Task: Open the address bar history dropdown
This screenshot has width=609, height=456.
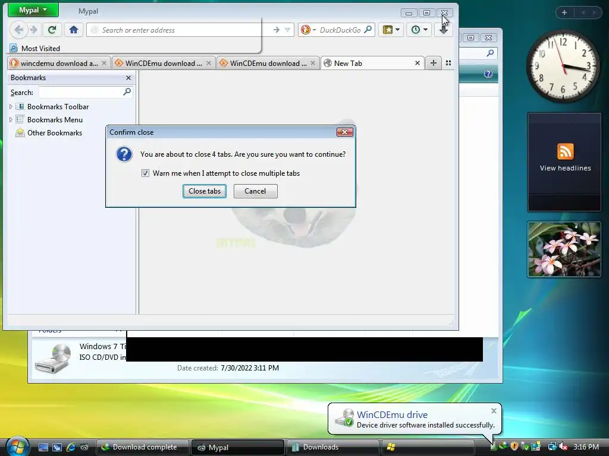Action: point(287,30)
